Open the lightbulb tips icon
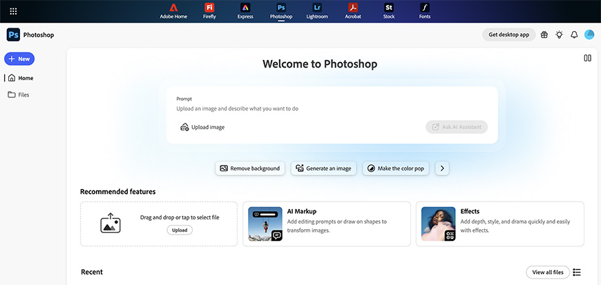 (560, 35)
